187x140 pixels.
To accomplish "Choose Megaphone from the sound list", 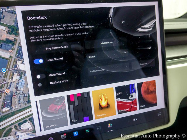I will (106, 43).
